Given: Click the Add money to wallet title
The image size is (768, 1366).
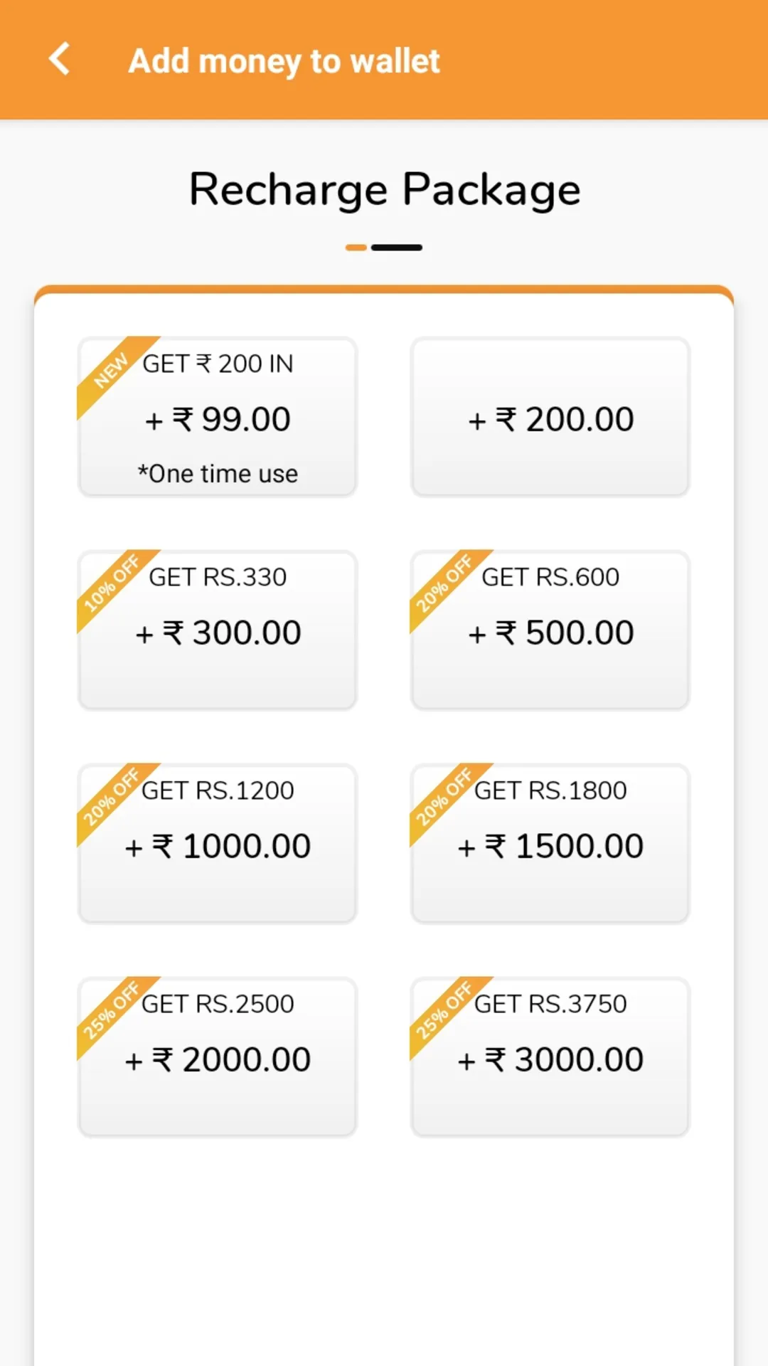Looking at the screenshot, I should (x=284, y=61).
